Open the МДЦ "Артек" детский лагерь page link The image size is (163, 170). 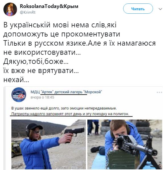pyautogui.click(x=66, y=92)
